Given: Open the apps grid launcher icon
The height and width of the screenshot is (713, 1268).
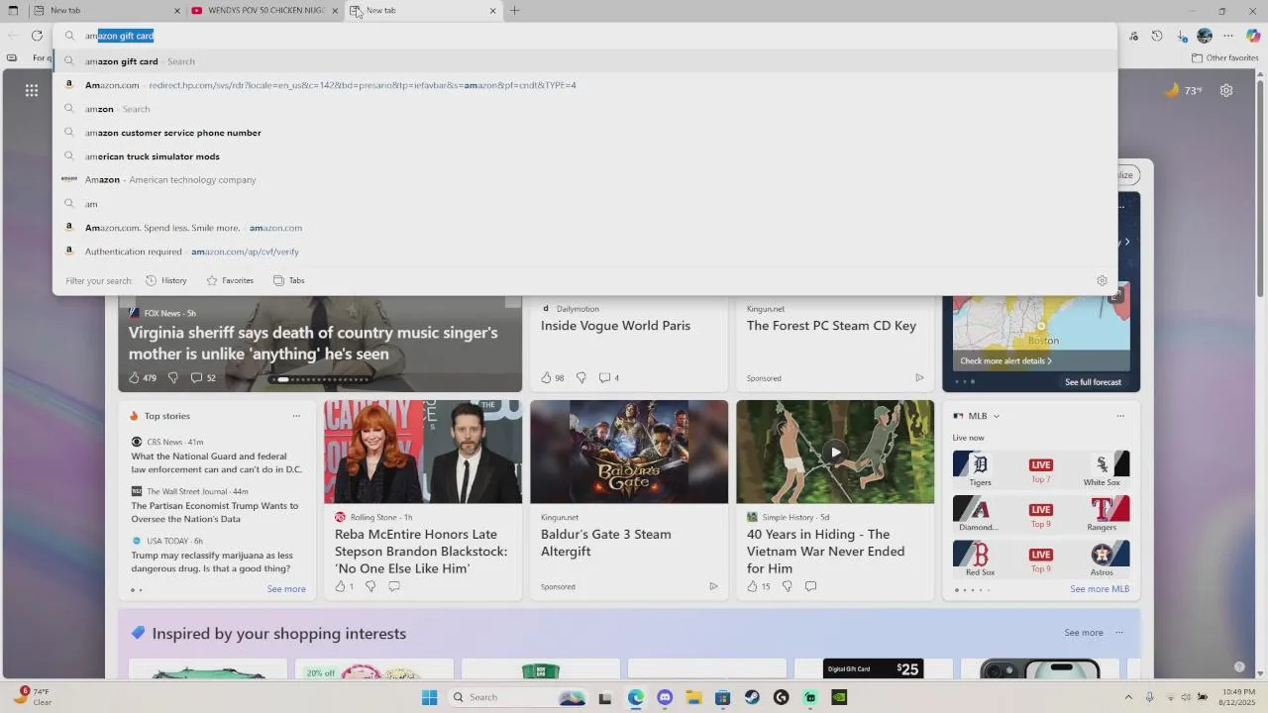Looking at the screenshot, I should pos(32,90).
